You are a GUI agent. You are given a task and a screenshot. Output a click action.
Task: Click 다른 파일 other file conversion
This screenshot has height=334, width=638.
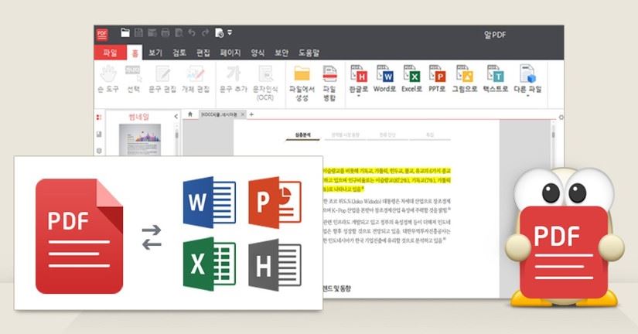click(x=527, y=79)
